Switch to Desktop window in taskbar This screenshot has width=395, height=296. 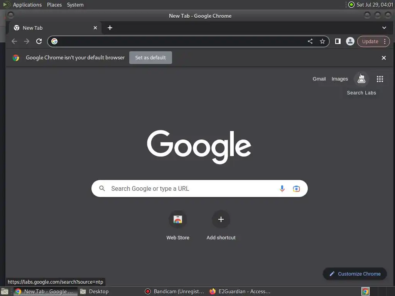pyautogui.click(x=95, y=291)
